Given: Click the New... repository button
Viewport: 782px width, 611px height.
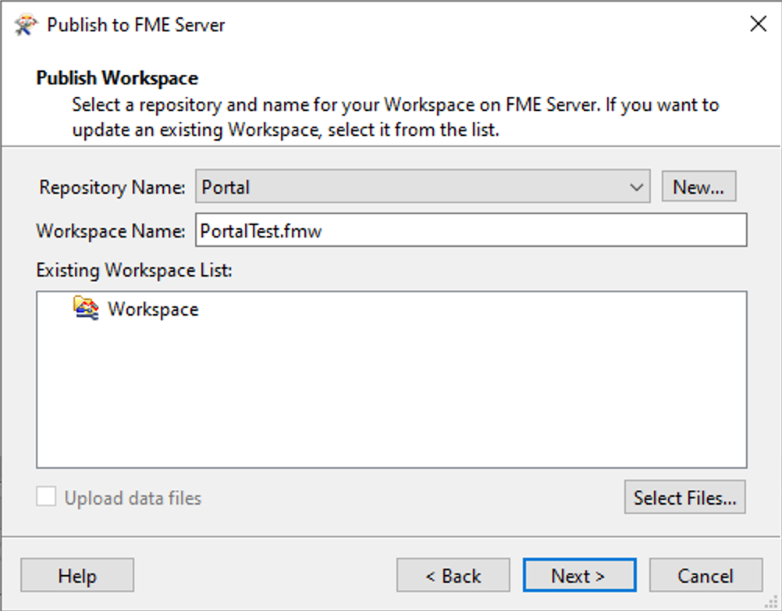Looking at the screenshot, I should [698, 188].
